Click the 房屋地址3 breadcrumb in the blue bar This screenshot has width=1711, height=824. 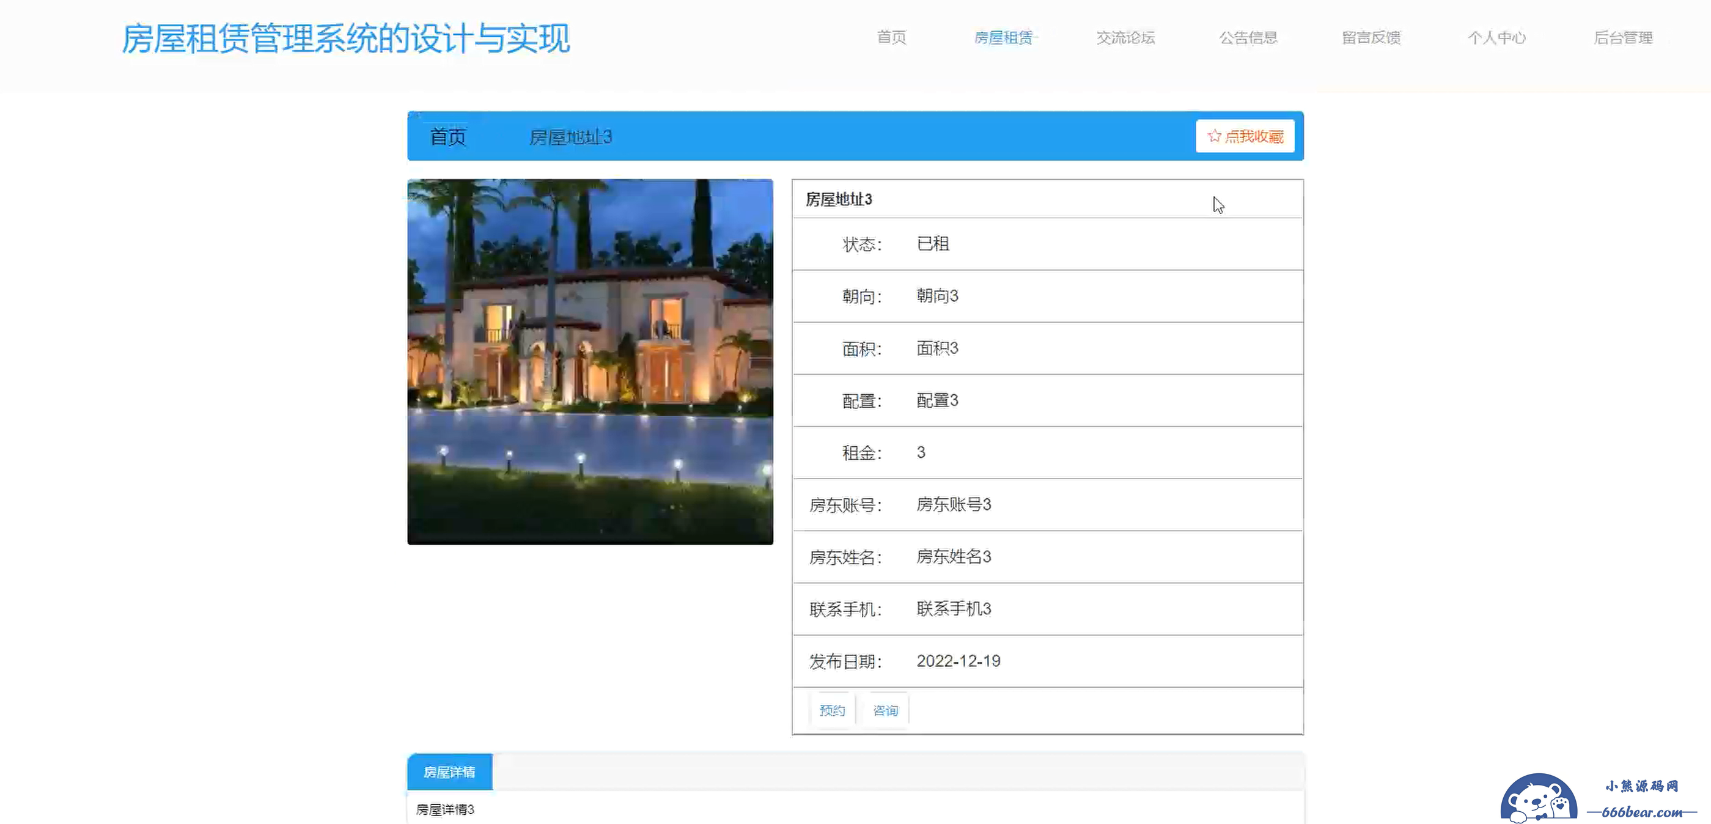570,137
